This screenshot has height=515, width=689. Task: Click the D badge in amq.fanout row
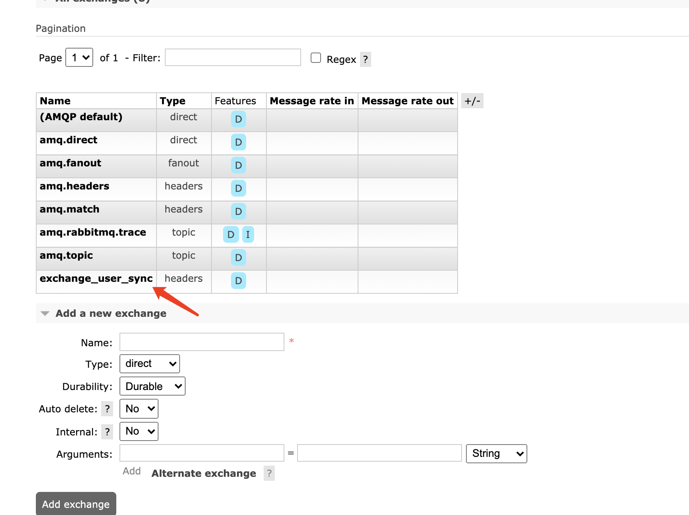tap(238, 165)
